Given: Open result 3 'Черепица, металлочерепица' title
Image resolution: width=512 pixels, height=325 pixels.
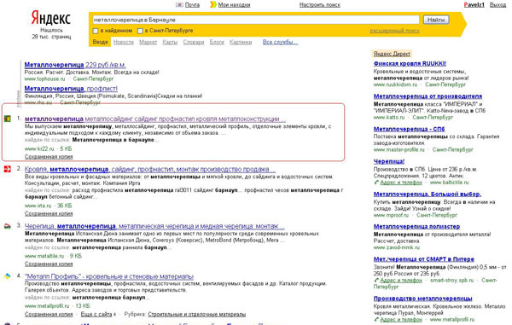Looking at the screenshot, I should 154,226.
